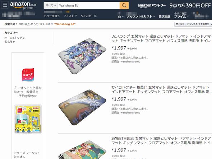The height and width of the screenshot is (159, 212).
Task: Click the SWEET三国志 doormat product title
Action: pyautogui.click(x=161, y=141)
